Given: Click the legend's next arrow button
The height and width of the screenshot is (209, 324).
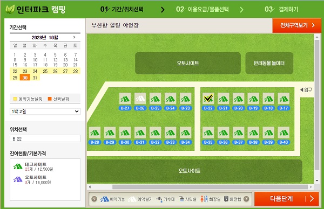Looking at the screenshot, I should [x=246, y=199].
